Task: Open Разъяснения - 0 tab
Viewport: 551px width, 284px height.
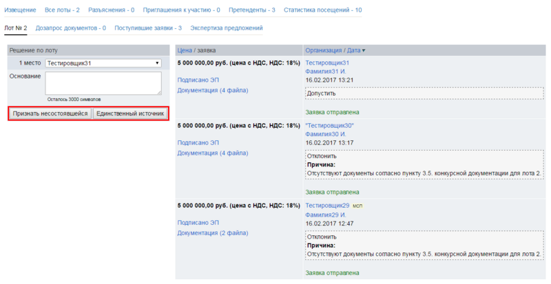Action: (110, 10)
